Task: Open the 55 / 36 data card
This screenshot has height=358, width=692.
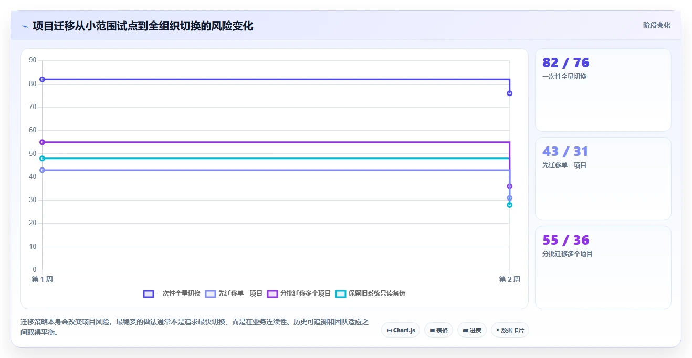Action: (603, 267)
